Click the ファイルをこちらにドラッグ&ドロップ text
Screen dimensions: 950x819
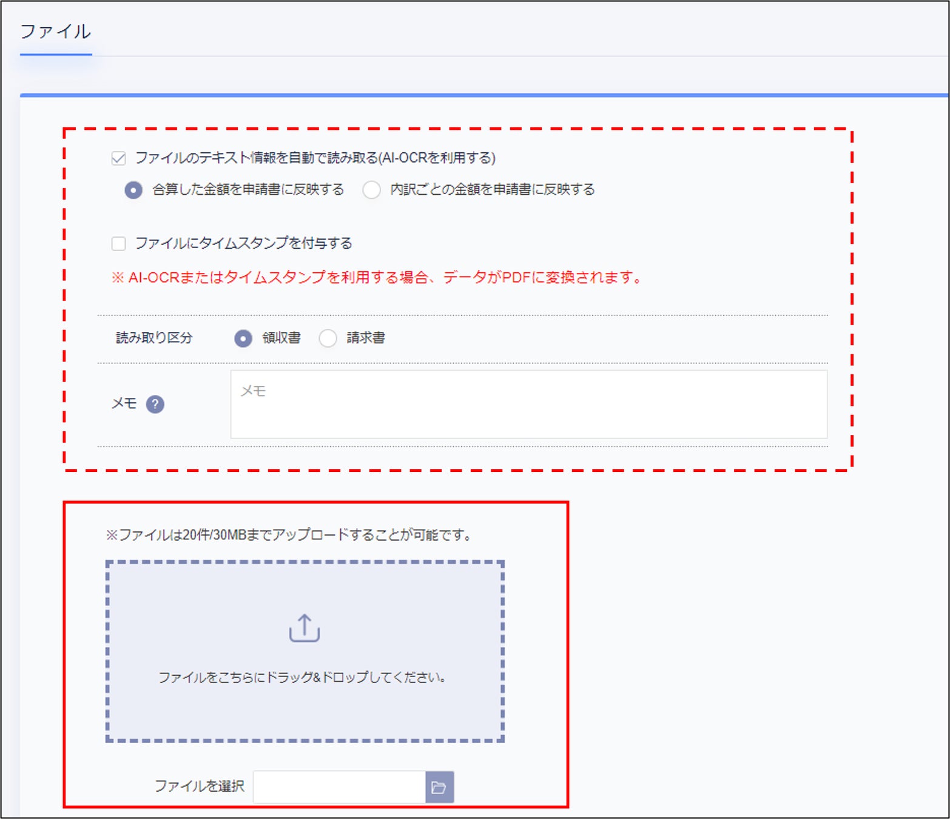point(303,678)
